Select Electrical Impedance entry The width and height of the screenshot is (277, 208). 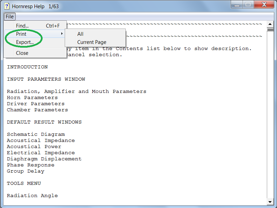coord(41,153)
